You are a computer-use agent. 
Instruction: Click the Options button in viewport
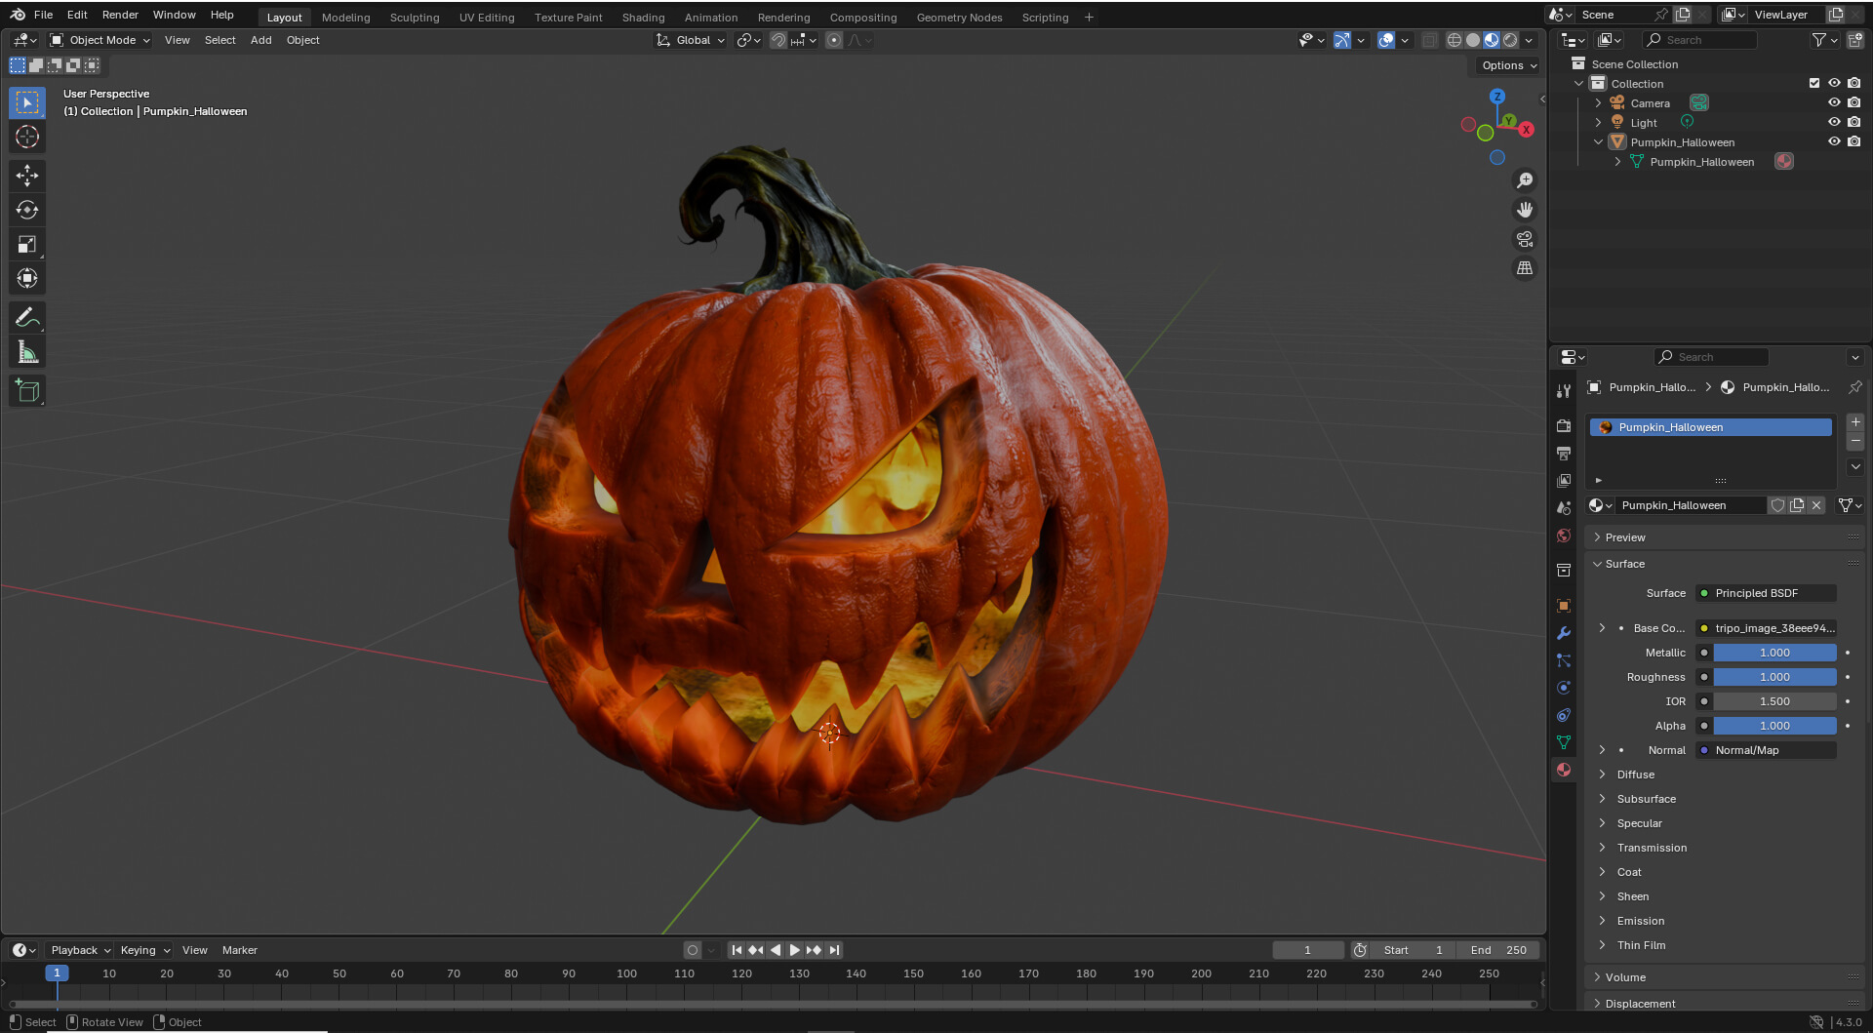pyautogui.click(x=1508, y=65)
